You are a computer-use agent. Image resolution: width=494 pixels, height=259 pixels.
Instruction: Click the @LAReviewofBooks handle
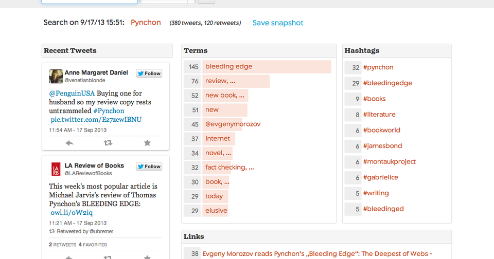88,173
